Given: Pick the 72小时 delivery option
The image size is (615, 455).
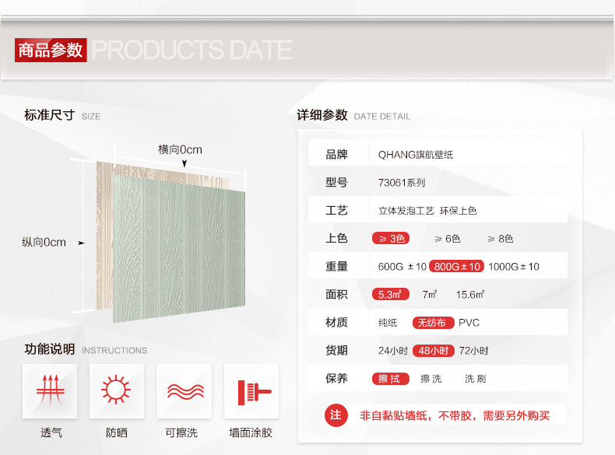Looking at the screenshot, I should click(474, 350).
